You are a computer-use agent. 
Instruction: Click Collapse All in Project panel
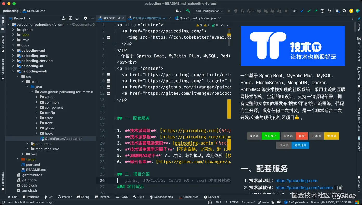(77, 18)
